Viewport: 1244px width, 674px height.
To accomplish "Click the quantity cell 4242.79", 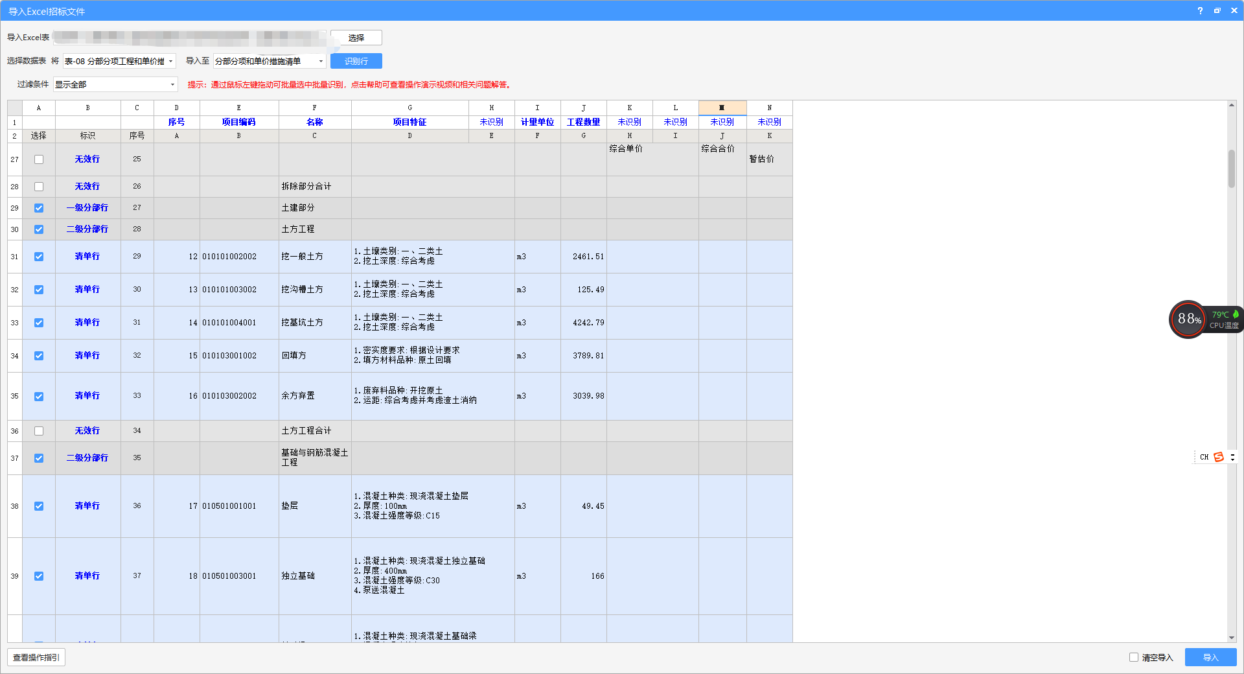I will pos(584,322).
